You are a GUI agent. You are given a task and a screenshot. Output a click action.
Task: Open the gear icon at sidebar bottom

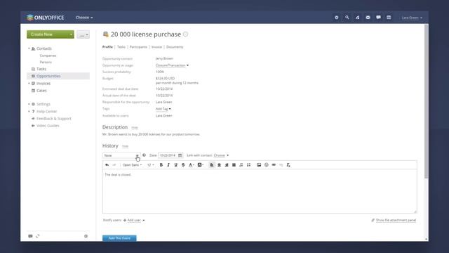[x=86, y=236]
